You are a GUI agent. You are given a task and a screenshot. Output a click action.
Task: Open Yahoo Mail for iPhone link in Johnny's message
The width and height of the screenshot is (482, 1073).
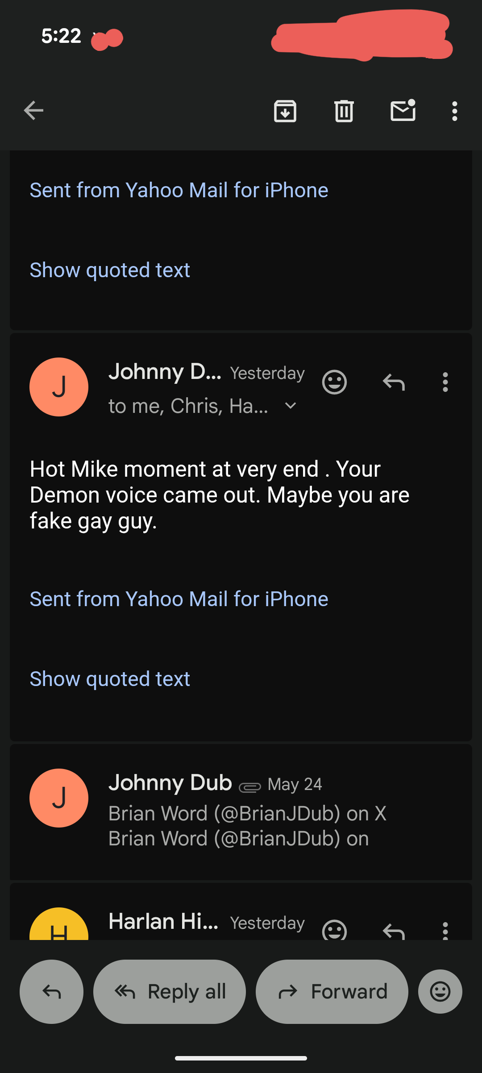pyautogui.click(x=179, y=599)
